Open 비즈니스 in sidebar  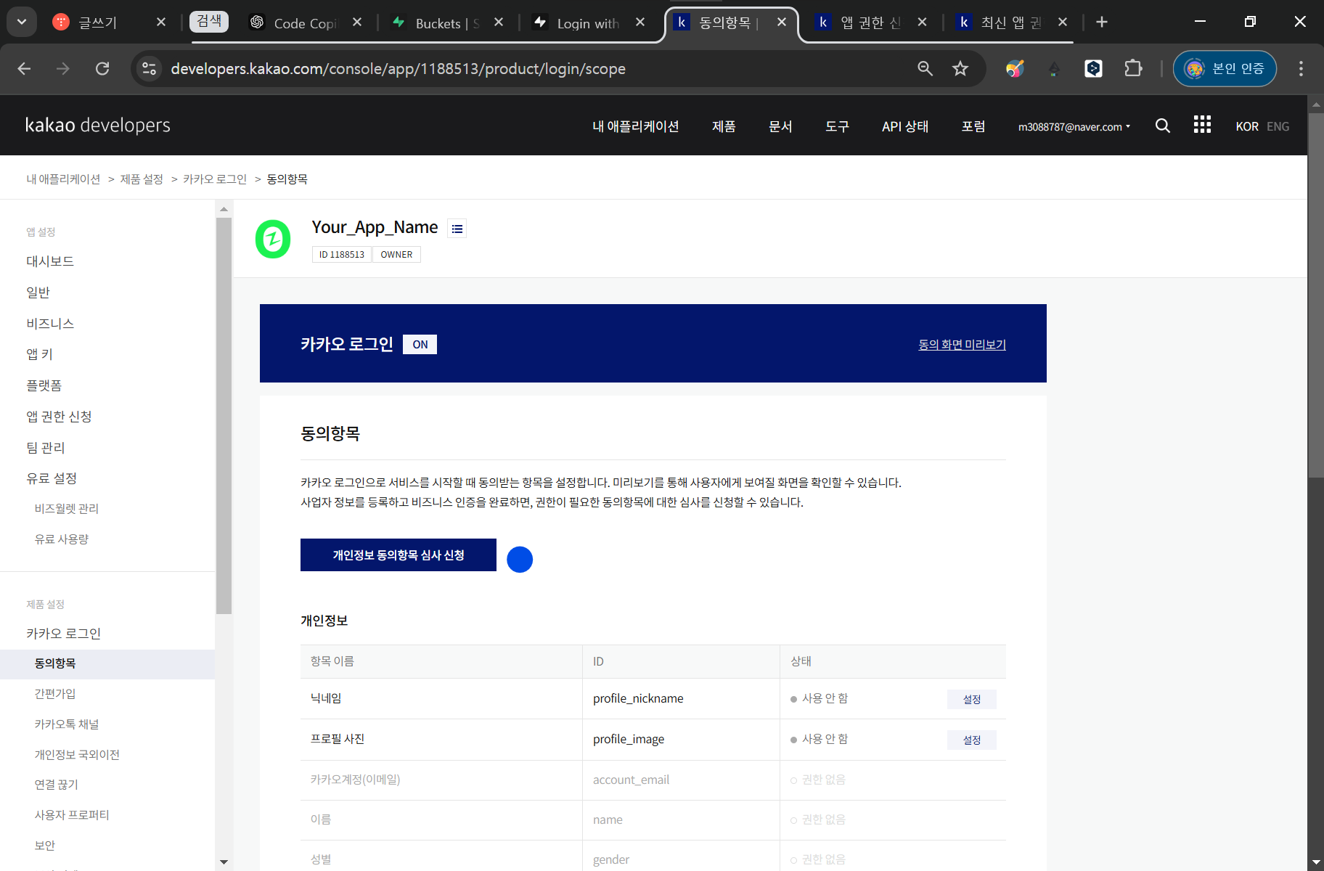(x=50, y=323)
